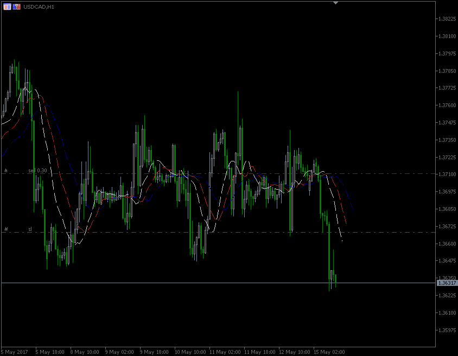Click the 9 May 18:00 time label
The width and height of the screenshot is (458, 356).
pos(154,352)
